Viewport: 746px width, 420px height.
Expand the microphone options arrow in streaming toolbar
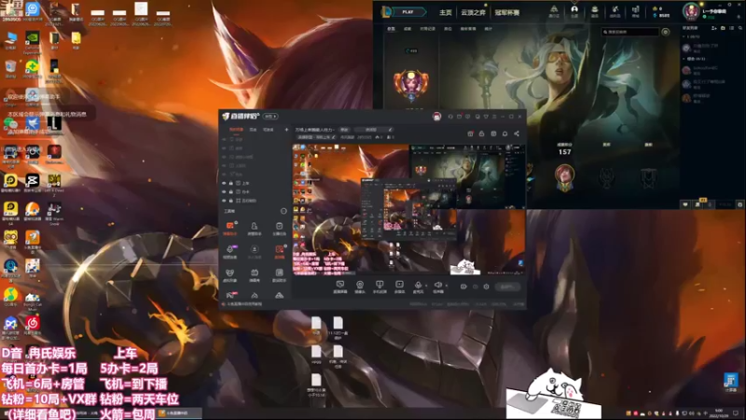pos(426,286)
